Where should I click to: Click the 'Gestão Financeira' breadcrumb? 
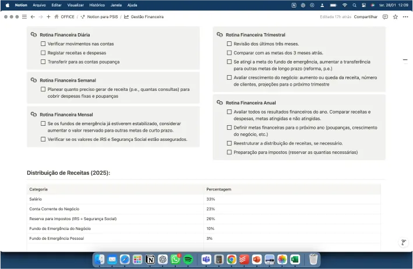144,17
